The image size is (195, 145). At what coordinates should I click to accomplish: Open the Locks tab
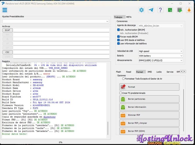point(159,72)
